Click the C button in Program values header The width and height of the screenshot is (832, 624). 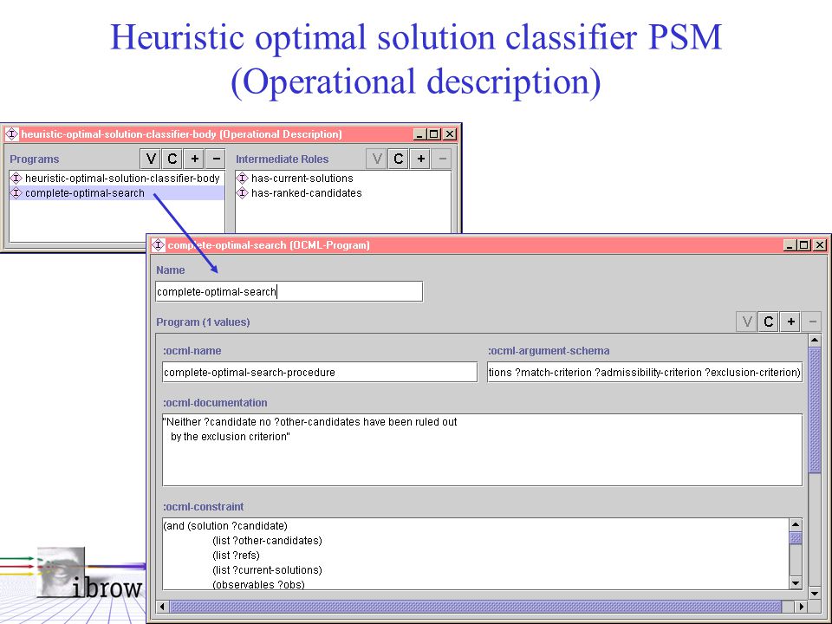(x=769, y=322)
